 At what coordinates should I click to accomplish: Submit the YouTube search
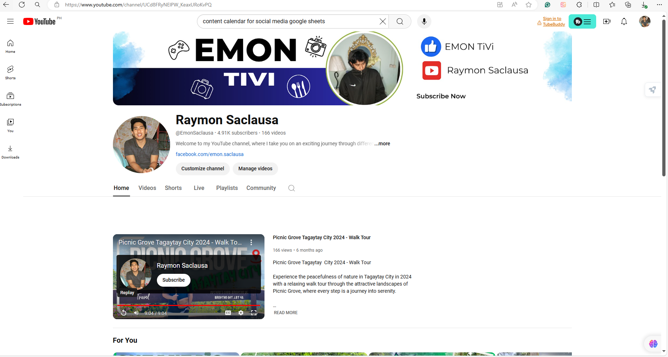pyautogui.click(x=400, y=21)
